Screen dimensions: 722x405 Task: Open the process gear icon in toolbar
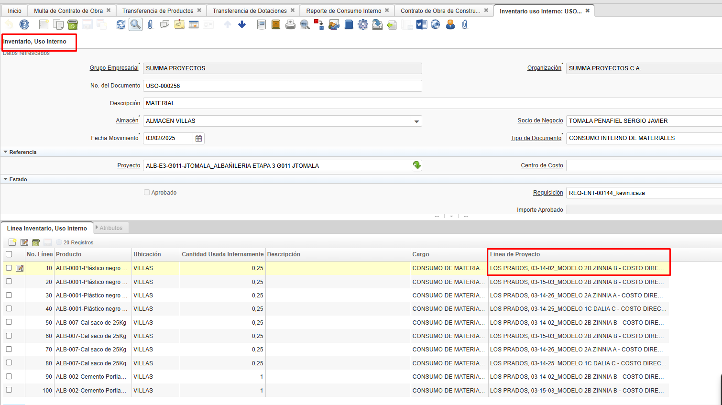pyautogui.click(x=363, y=24)
